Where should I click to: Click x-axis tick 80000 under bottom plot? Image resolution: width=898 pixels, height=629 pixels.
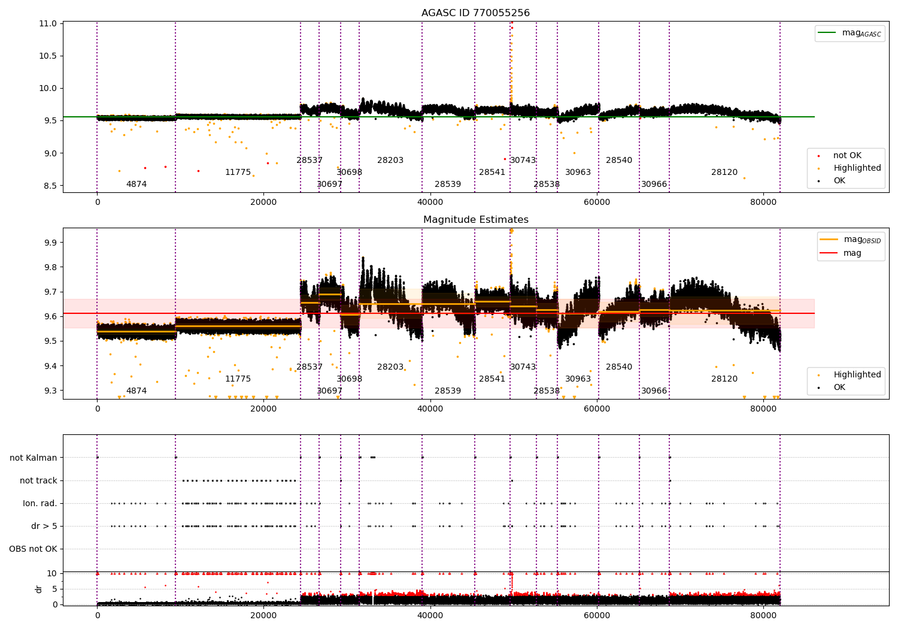[x=763, y=615]
